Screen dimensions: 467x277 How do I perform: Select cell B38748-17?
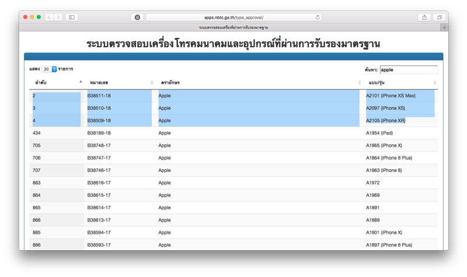pyautogui.click(x=99, y=146)
